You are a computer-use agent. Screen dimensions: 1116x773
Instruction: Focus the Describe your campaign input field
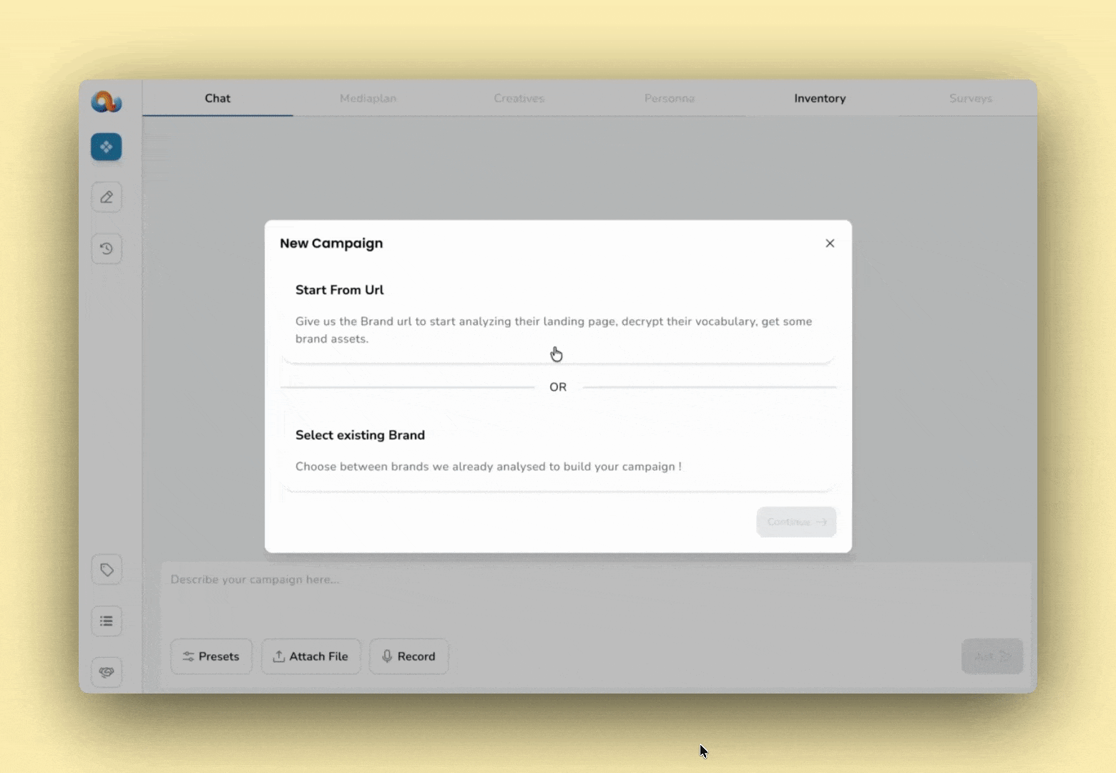pyautogui.click(x=596, y=598)
